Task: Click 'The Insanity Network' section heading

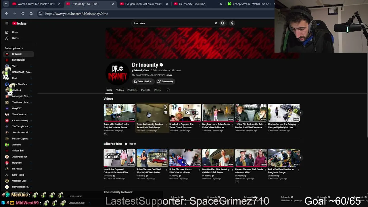Action: [118, 192]
